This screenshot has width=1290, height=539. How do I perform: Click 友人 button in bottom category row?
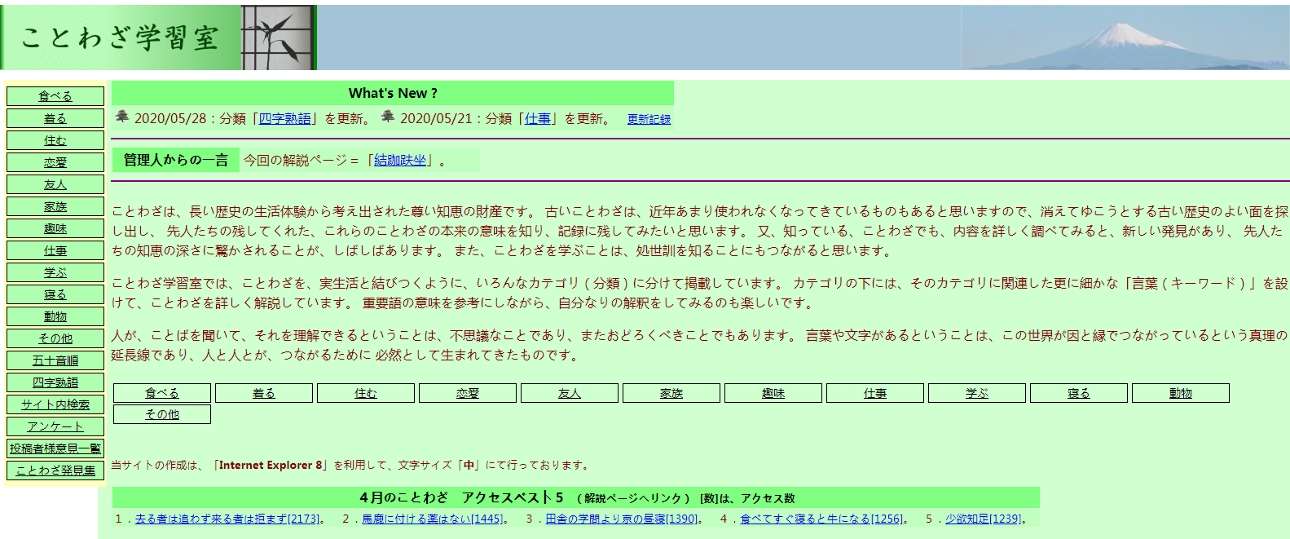[x=570, y=393]
